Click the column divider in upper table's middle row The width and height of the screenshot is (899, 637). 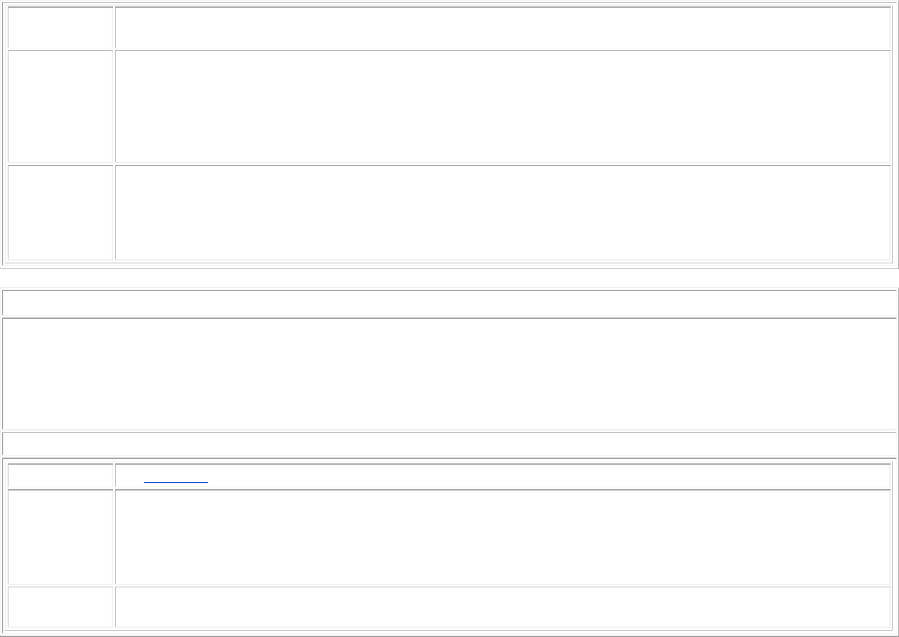(x=114, y=106)
